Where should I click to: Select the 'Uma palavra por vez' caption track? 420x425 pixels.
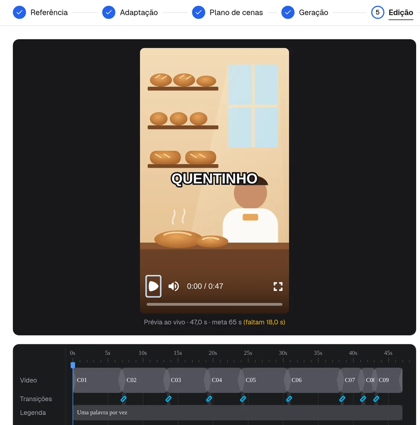(237, 412)
